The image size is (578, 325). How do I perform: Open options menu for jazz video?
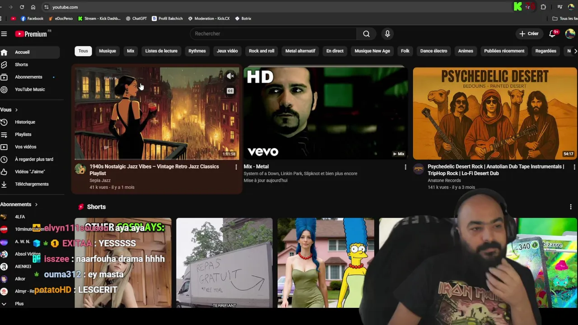point(236,167)
